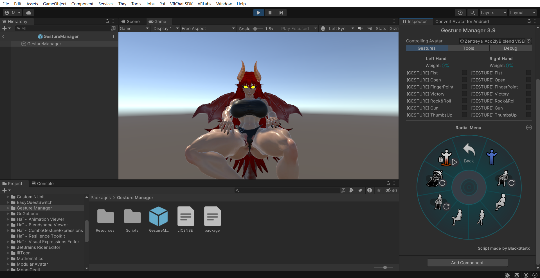This screenshot has width=540, height=278.
Task: Switch to the Scene tab
Action: click(x=131, y=22)
